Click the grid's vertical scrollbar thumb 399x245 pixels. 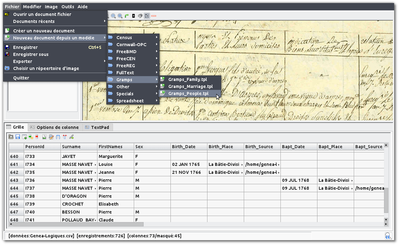coord(386,200)
